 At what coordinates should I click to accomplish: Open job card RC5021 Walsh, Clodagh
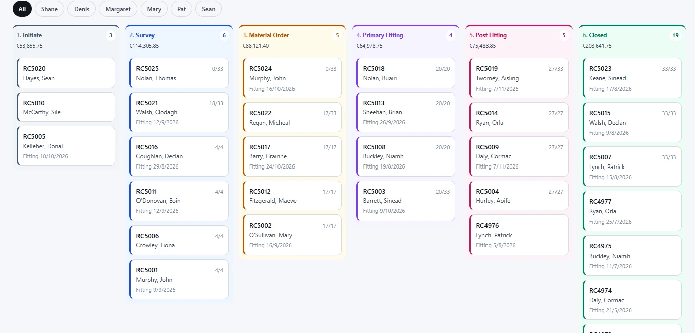[x=179, y=112]
